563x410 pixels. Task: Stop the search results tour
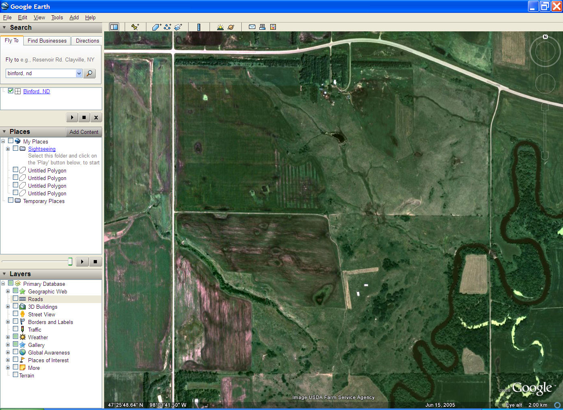[x=84, y=117]
